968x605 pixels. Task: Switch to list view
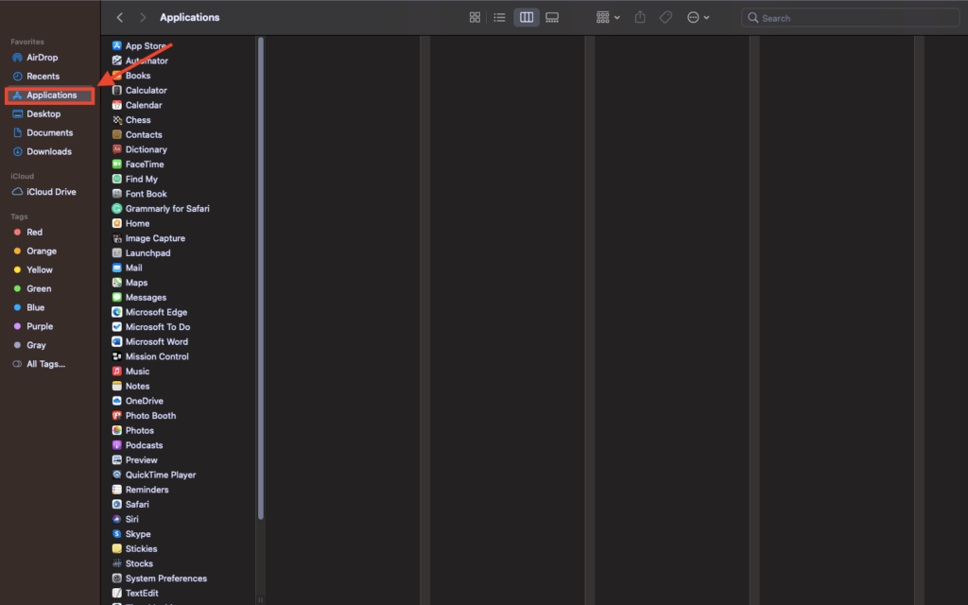499,17
